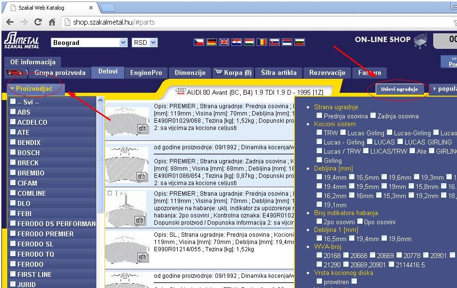Open the EnginePro tab
This screenshot has width=457, height=288.
(x=146, y=73)
